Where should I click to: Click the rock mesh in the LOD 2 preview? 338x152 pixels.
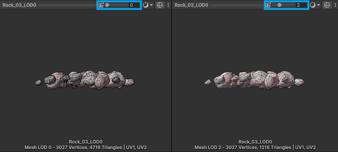click(x=255, y=80)
